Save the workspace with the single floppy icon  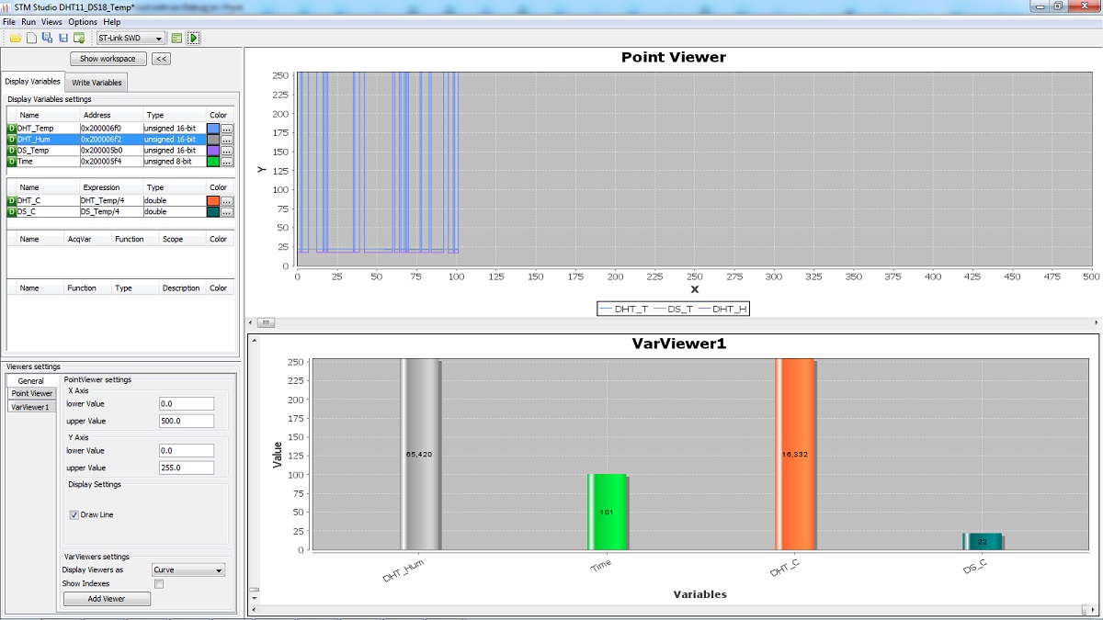(63, 39)
